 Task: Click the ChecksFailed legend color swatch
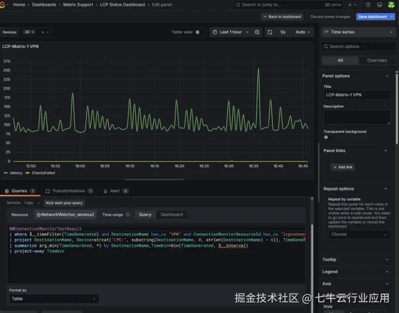pos(27,173)
